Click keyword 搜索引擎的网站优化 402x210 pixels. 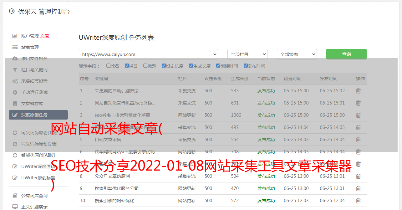click(x=114, y=201)
